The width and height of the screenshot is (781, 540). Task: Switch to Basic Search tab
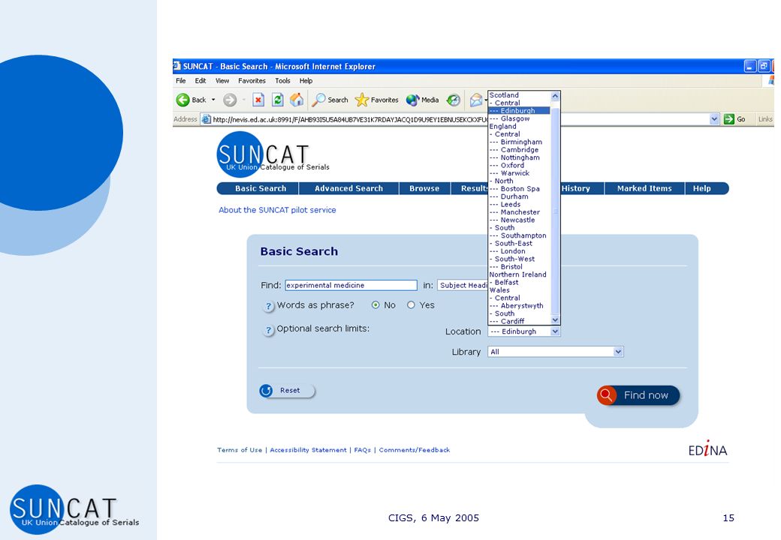coord(261,188)
